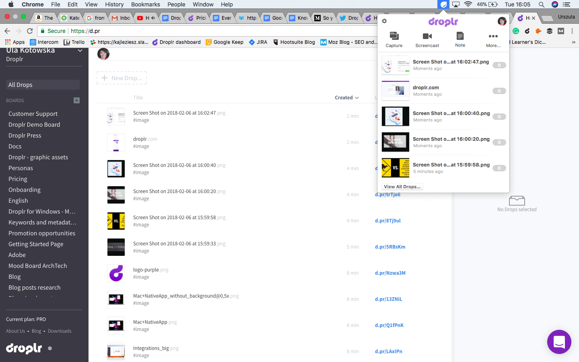
Task: Open Droplr dashboard bookmark
Action: pyautogui.click(x=176, y=42)
